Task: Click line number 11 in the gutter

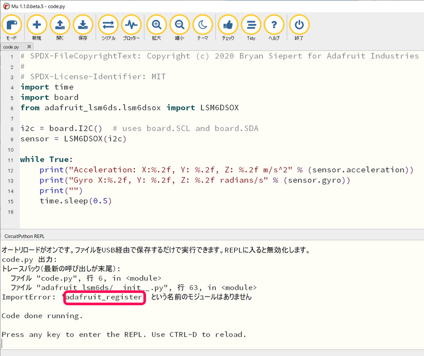Action: click(10, 160)
